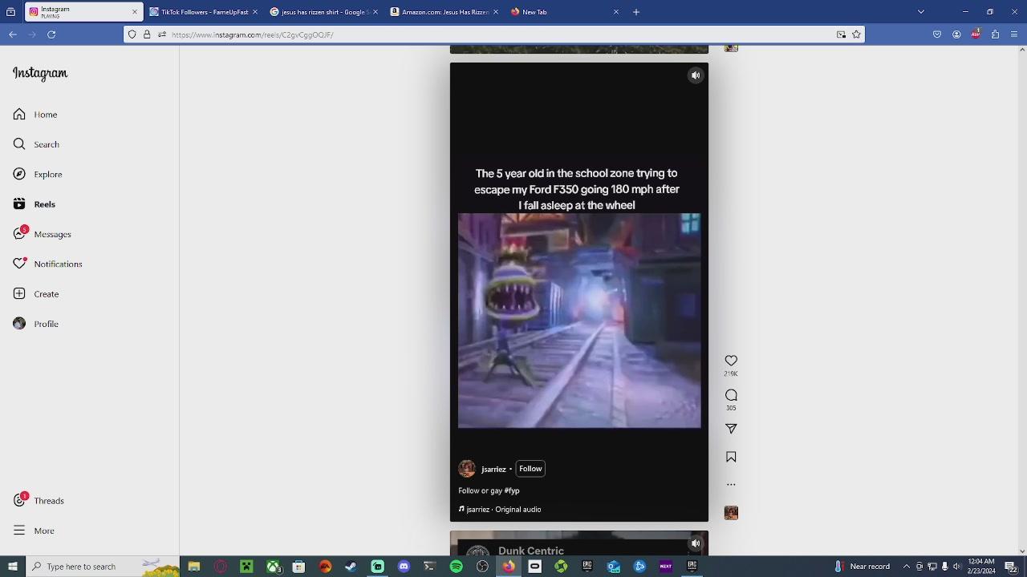
Task: Save to Pocket
Action: (937, 34)
